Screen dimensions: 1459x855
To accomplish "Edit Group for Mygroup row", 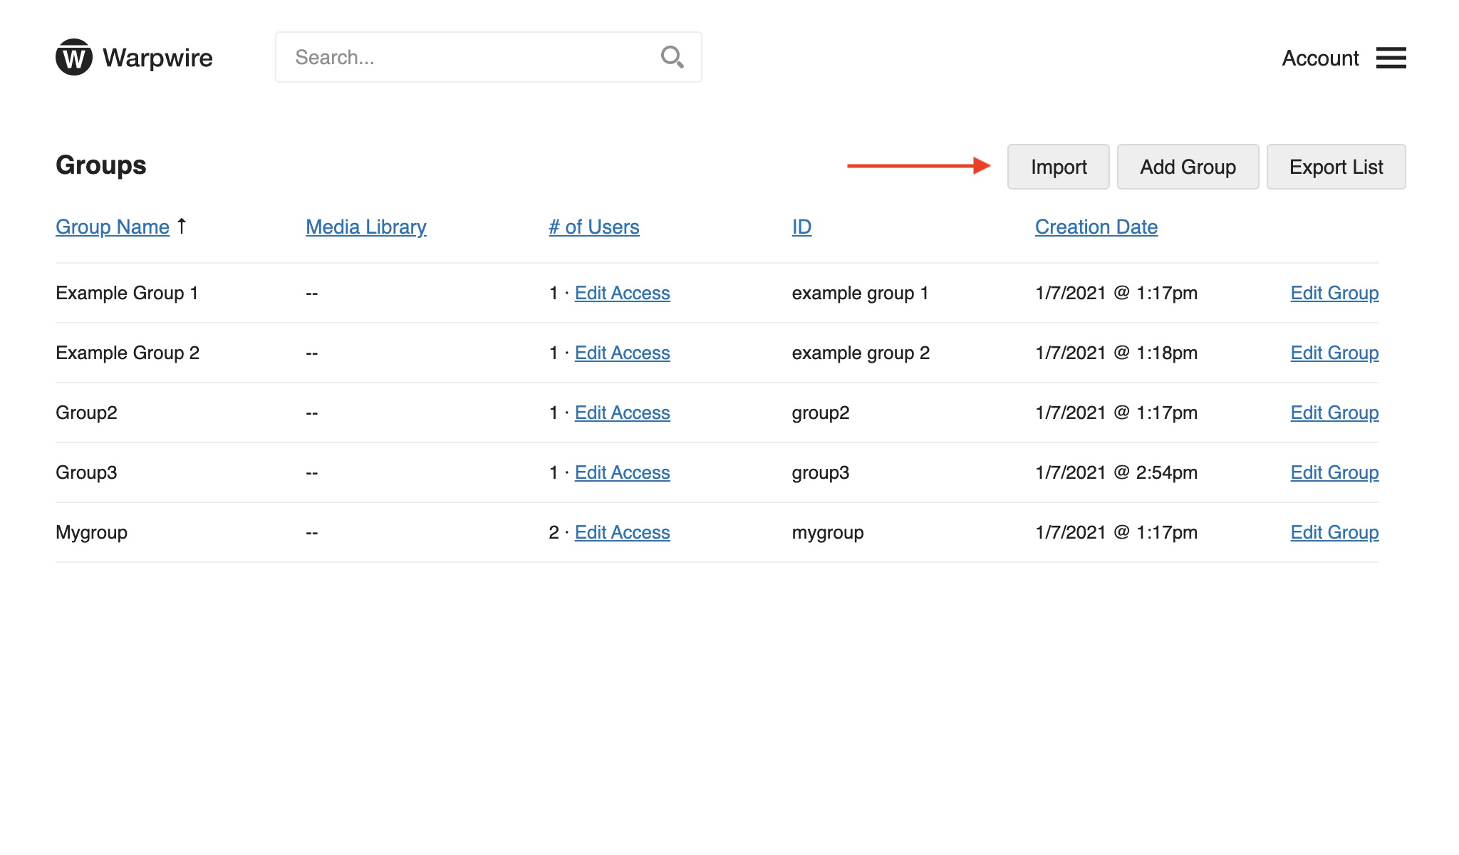I will point(1334,532).
